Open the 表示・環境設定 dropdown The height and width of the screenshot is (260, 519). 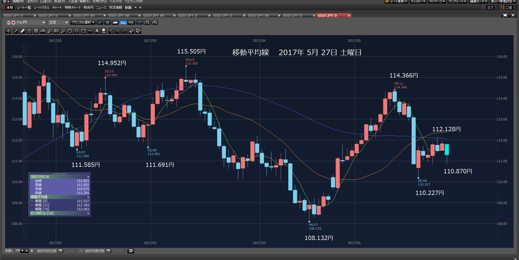pos(503,1)
